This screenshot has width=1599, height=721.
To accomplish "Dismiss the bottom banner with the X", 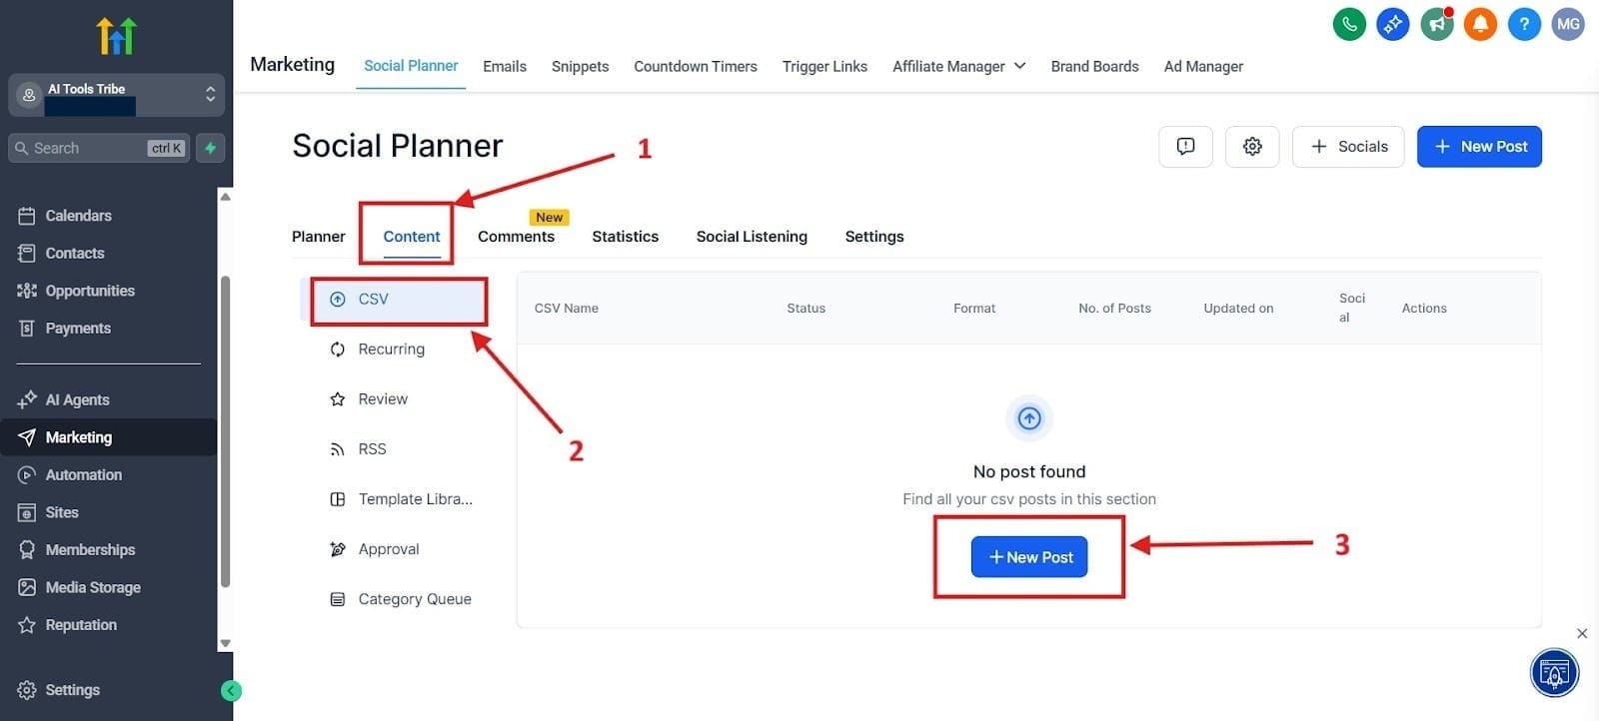I will click(x=1582, y=633).
